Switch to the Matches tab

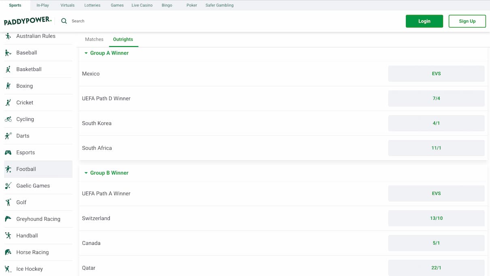(x=94, y=39)
